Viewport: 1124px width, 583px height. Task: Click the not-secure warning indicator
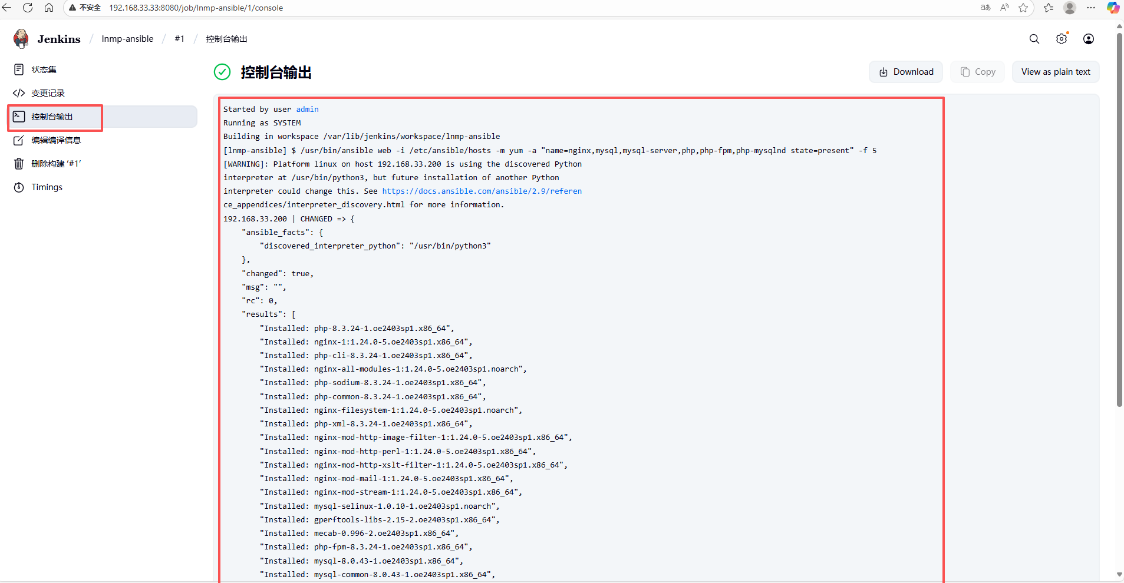click(85, 8)
